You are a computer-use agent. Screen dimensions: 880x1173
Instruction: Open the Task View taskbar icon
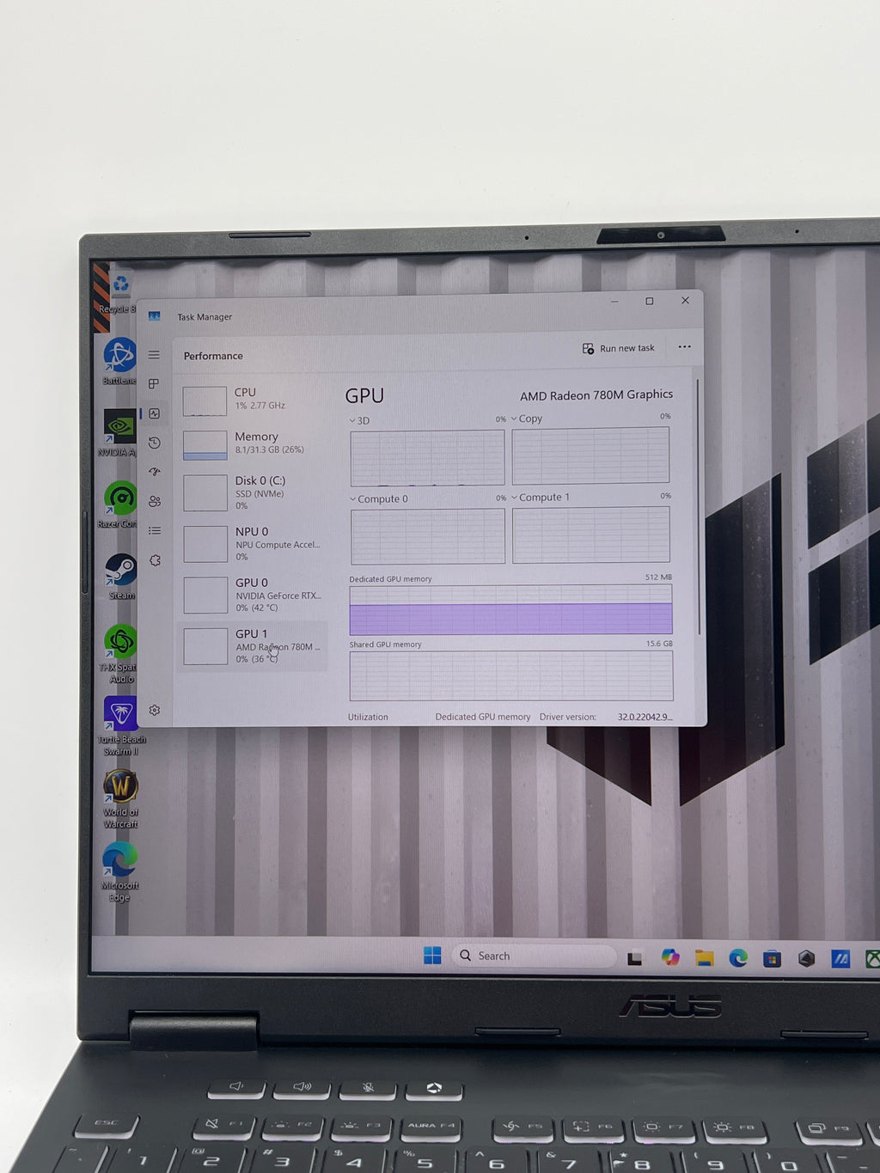[635, 958]
